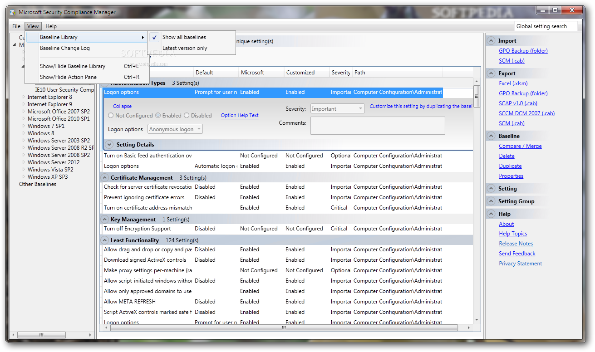Toggle Show all baselines checked option
595x352 pixels.
[x=192, y=37]
